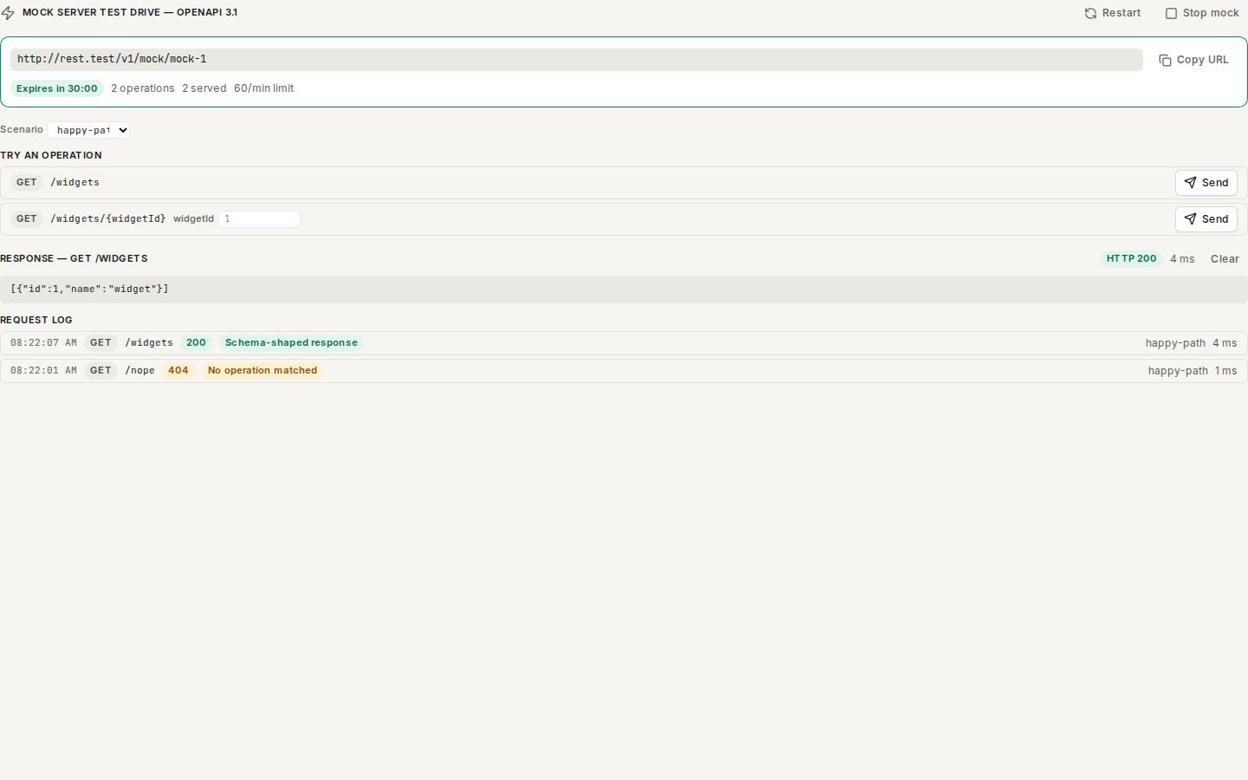This screenshot has width=1248, height=780.
Task: Click the response body JSON text
Action: (x=90, y=289)
